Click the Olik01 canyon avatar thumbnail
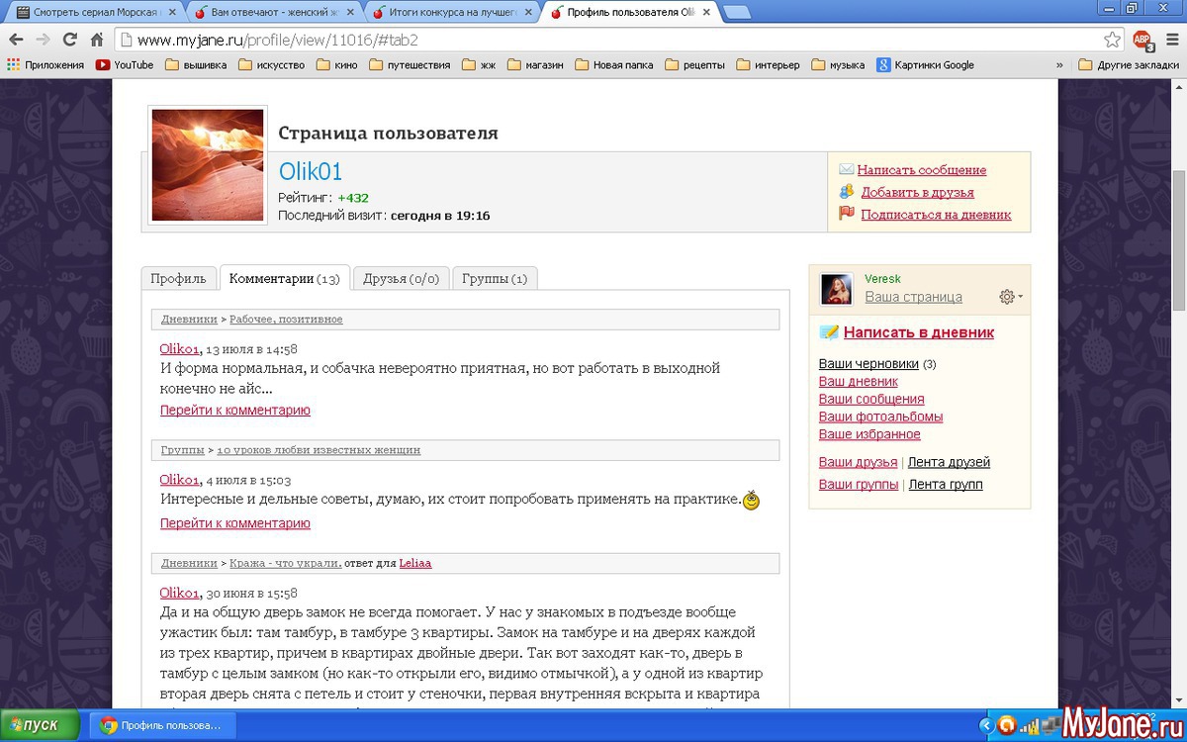1187x742 pixels. tap(208, 165)
